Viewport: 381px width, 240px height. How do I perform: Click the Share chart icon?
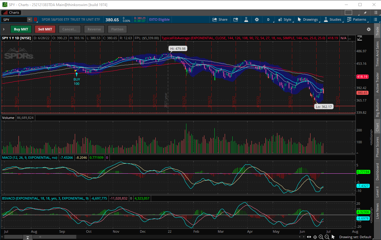click(220, 19)
